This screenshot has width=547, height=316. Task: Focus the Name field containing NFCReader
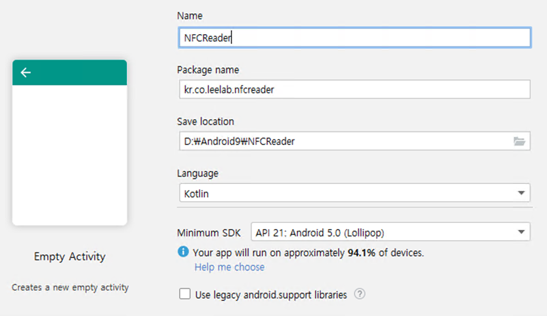[353, 38]
